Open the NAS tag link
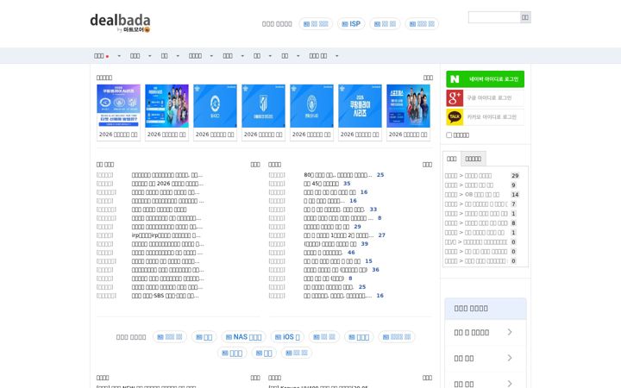The image size is (621, 388). (243, 337)
